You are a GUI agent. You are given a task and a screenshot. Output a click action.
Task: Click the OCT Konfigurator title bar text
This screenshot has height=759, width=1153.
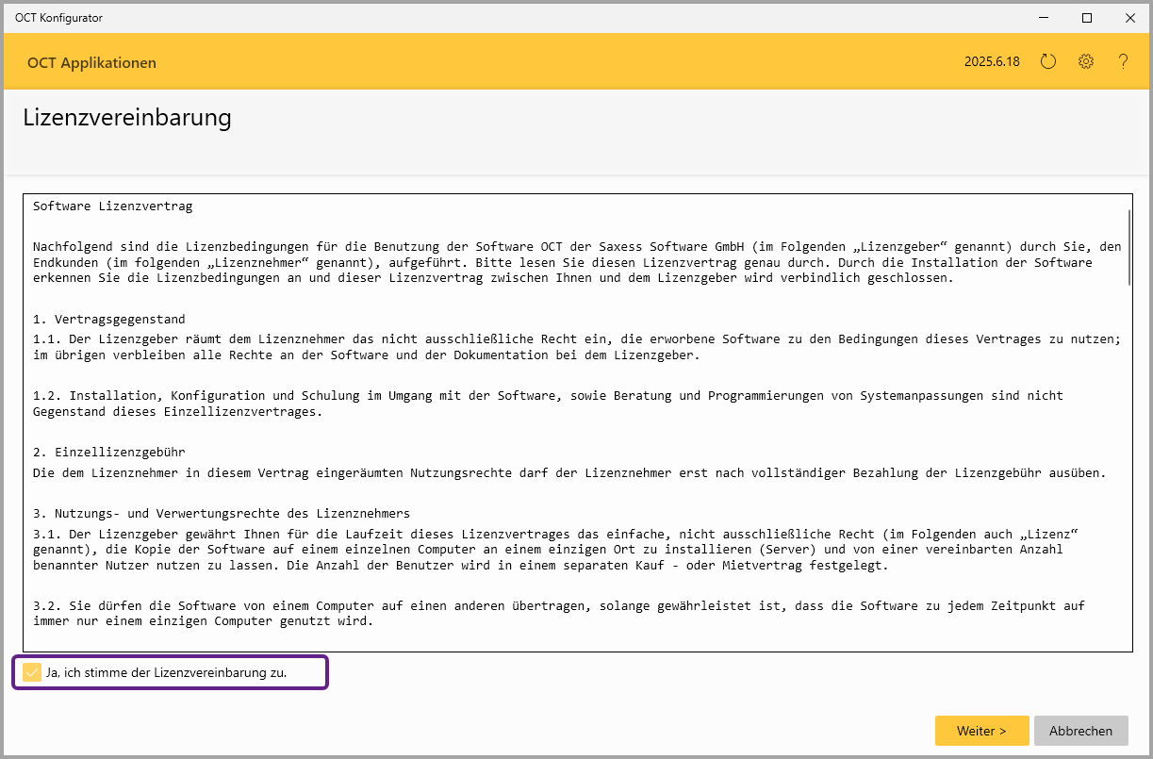click(58, 18)
